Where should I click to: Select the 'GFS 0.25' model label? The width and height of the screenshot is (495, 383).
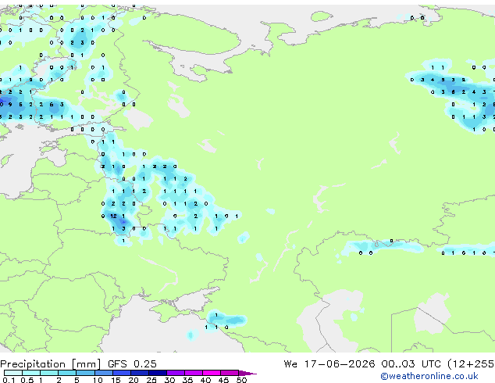pos(132,364)
